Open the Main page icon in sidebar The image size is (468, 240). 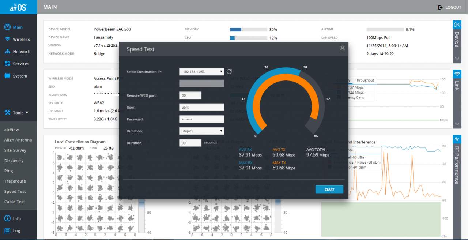pyautogui.click(x=7, y=27)
